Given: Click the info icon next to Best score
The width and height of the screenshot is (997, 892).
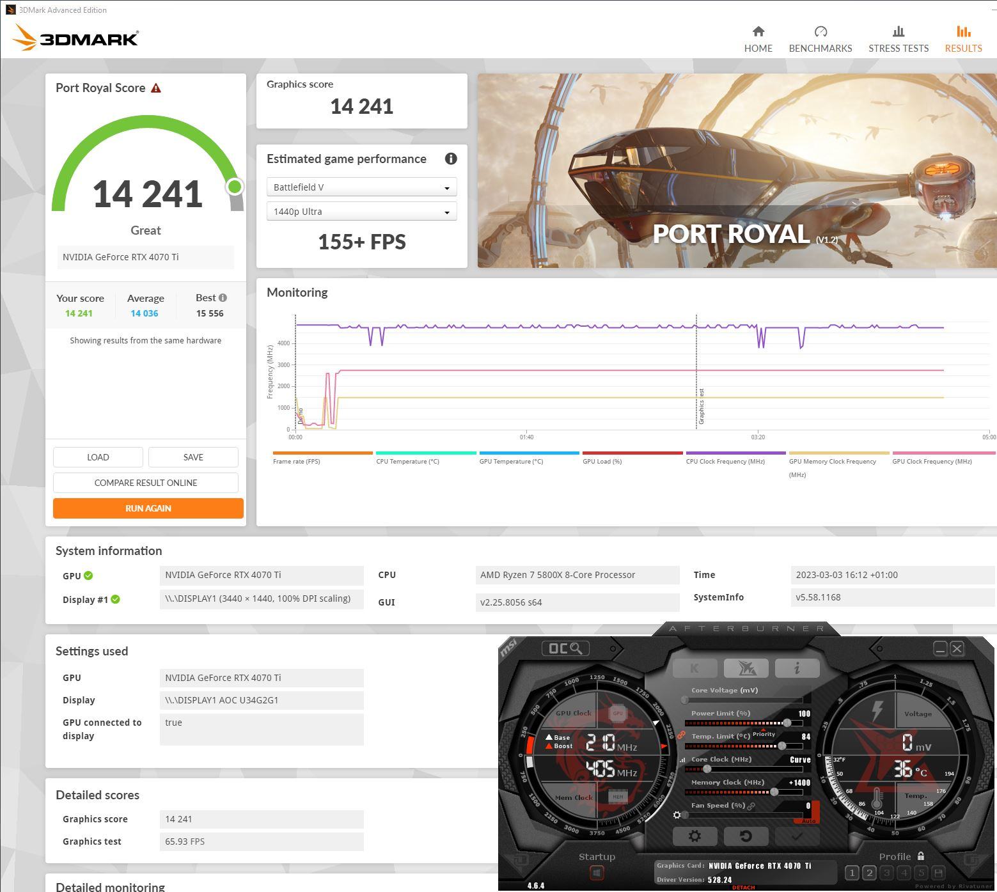Looking at the screenshot, I should tap(223, 298).
